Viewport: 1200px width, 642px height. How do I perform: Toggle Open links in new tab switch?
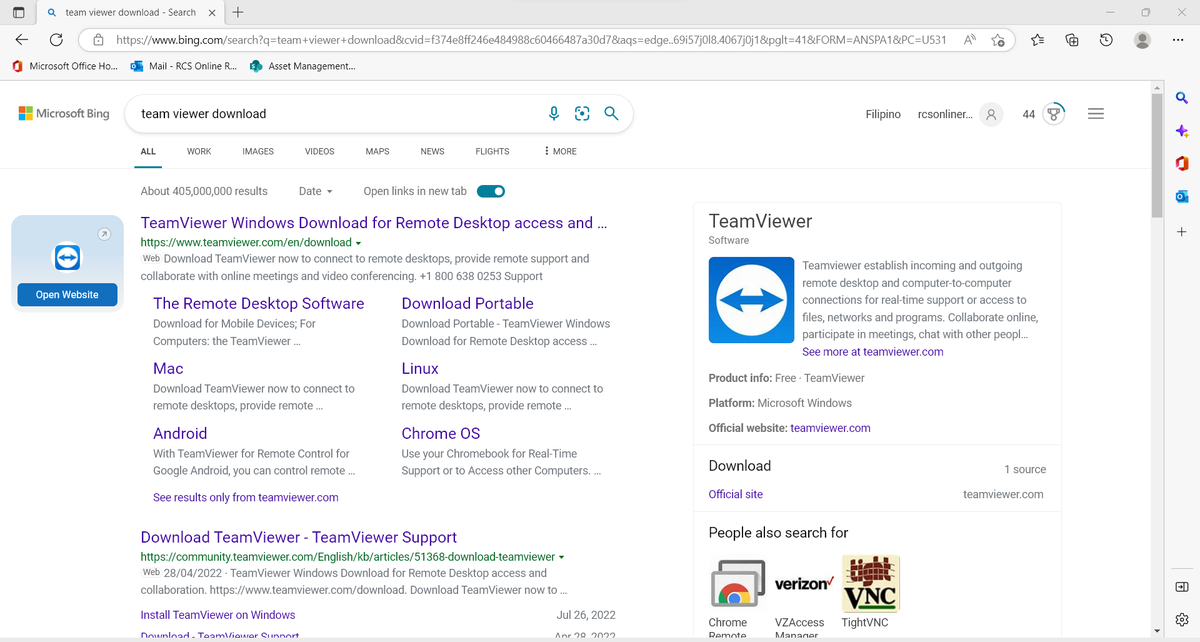[x=491, y=191]
